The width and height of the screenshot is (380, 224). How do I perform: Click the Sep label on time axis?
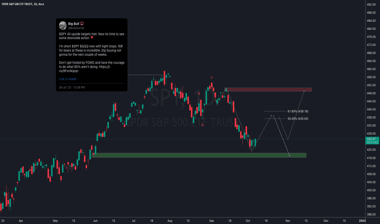[212, 221]
